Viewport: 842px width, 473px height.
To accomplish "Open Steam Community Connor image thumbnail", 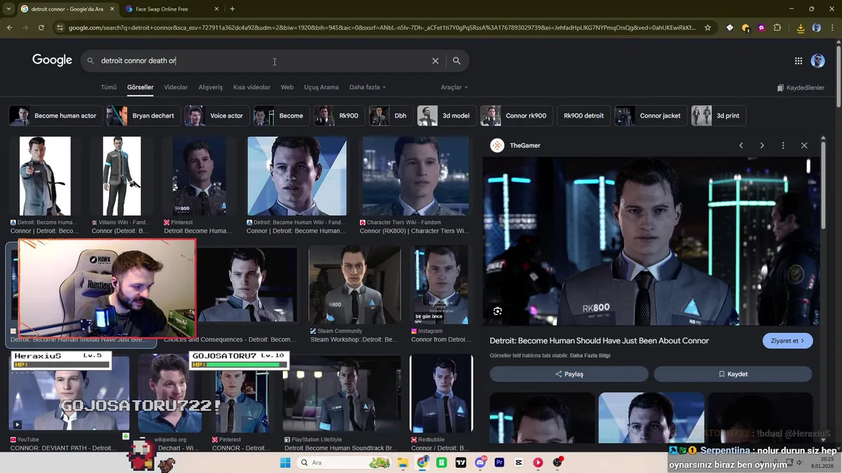I will [x=355, y=285].
